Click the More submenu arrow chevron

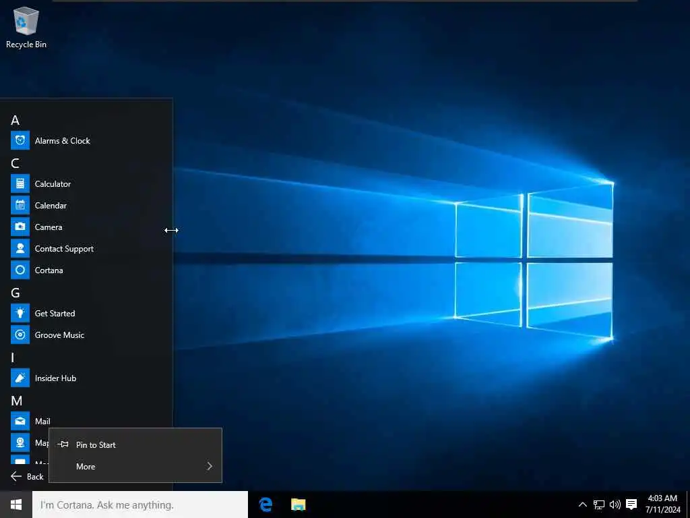coord(210,466)
